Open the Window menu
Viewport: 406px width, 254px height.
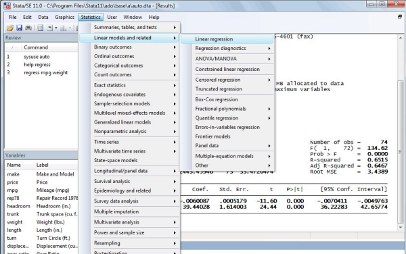click(x=133, y=17)
